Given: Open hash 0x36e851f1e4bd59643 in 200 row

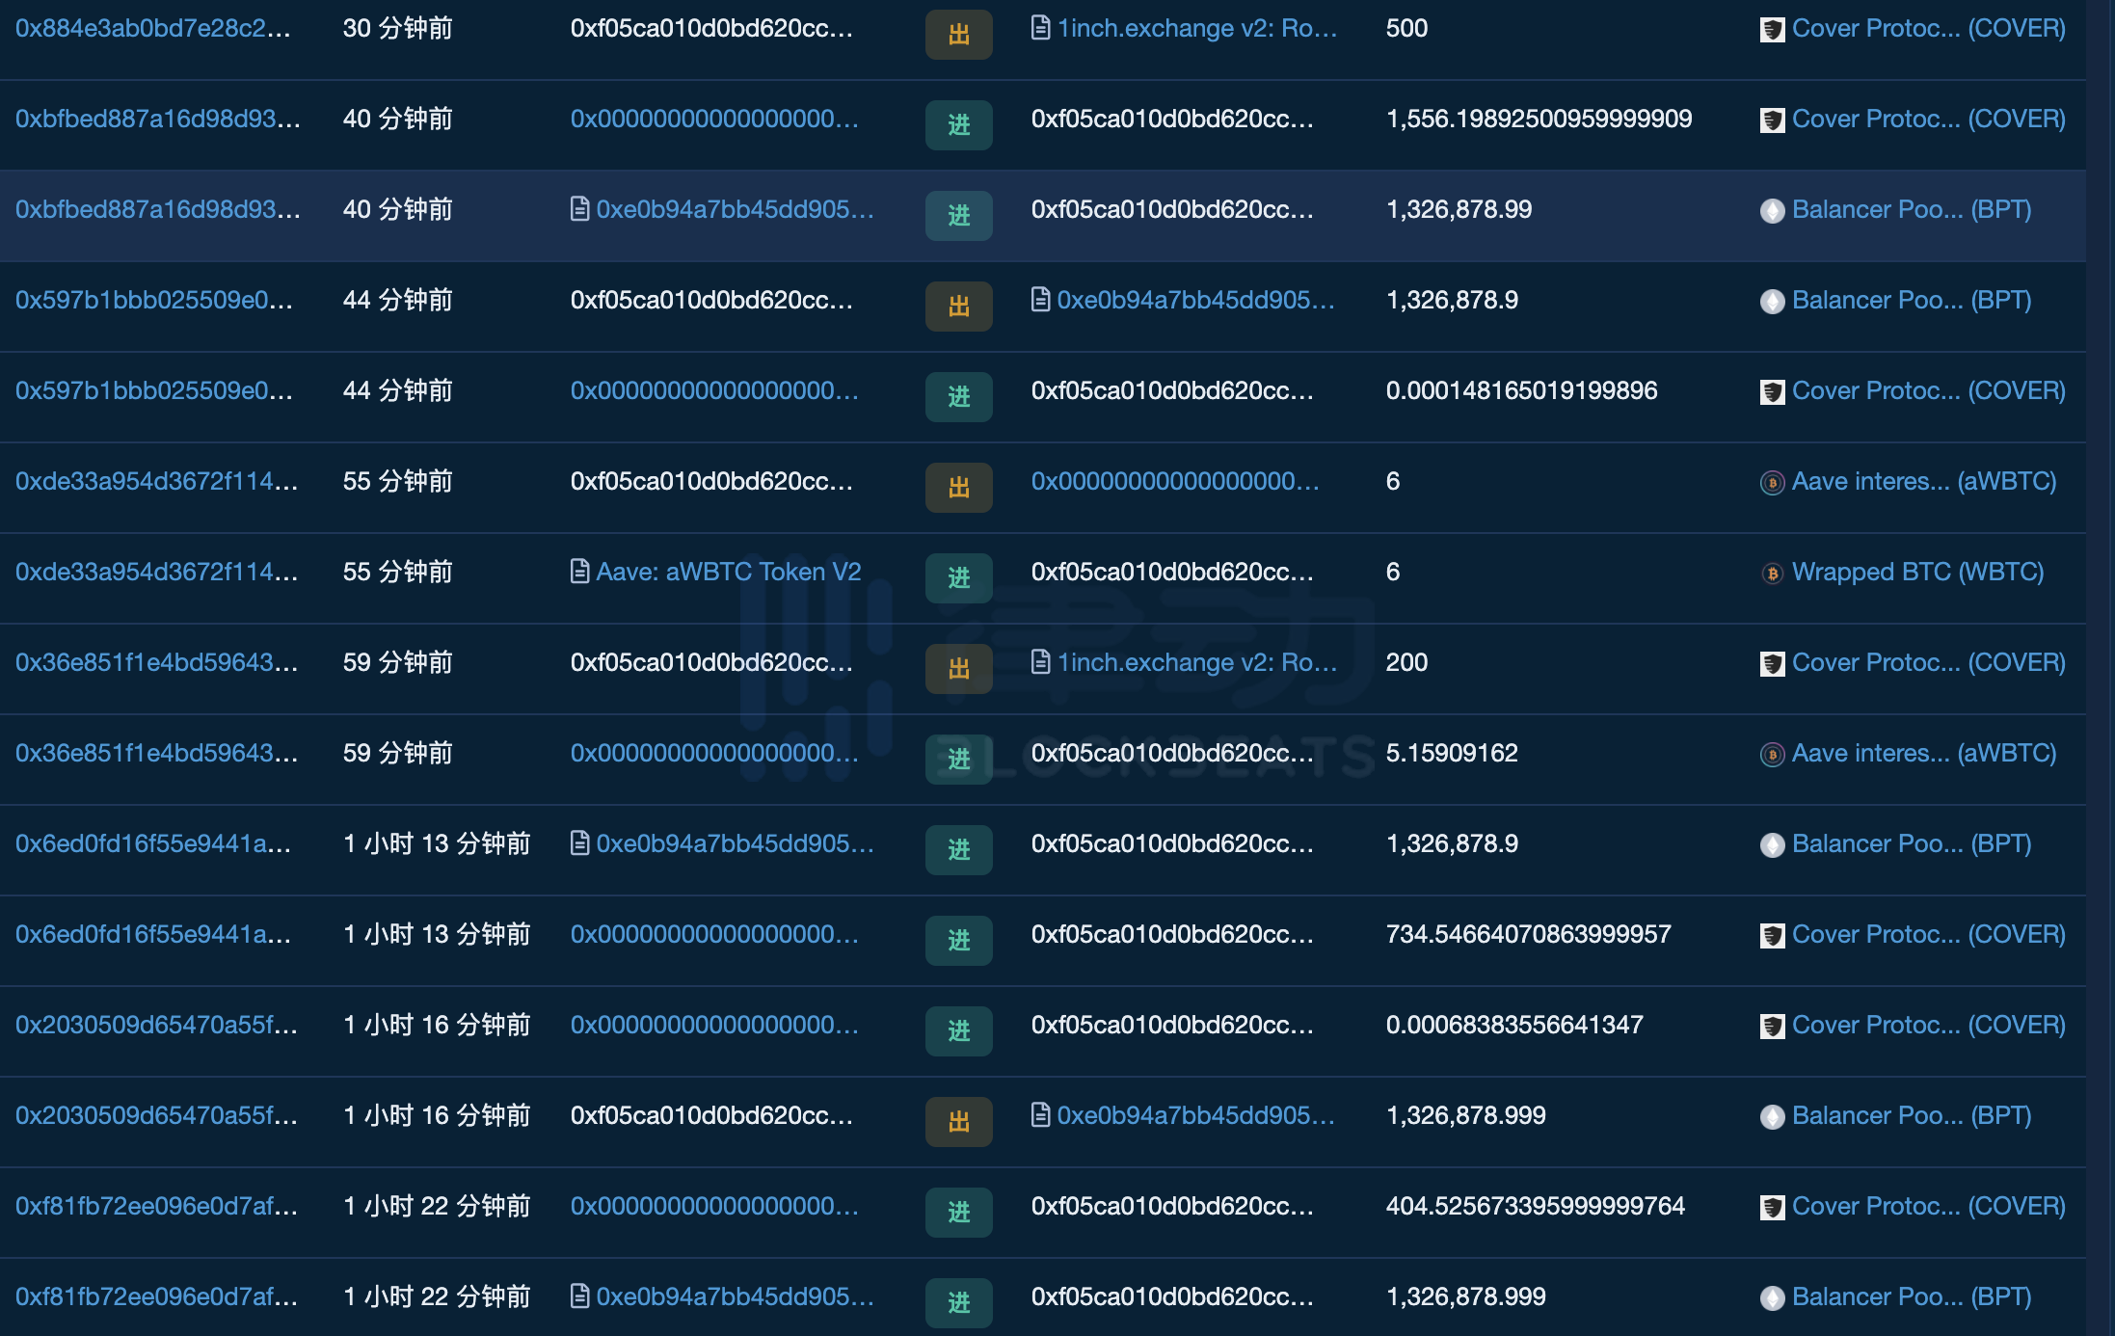Looking at the screenshot, I should (x=156, y=662).
